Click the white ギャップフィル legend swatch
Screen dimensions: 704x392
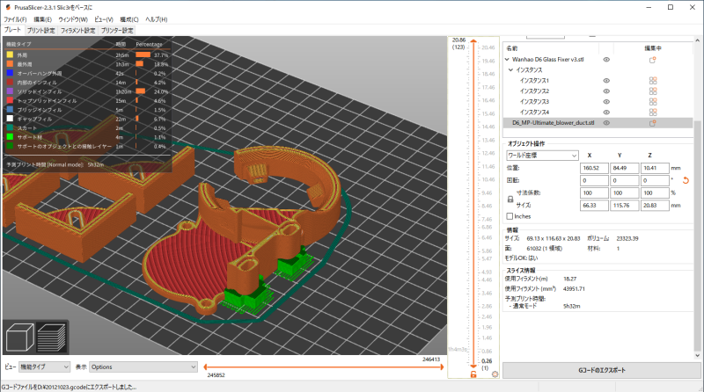pyautogui.click(x=10, y=119)
